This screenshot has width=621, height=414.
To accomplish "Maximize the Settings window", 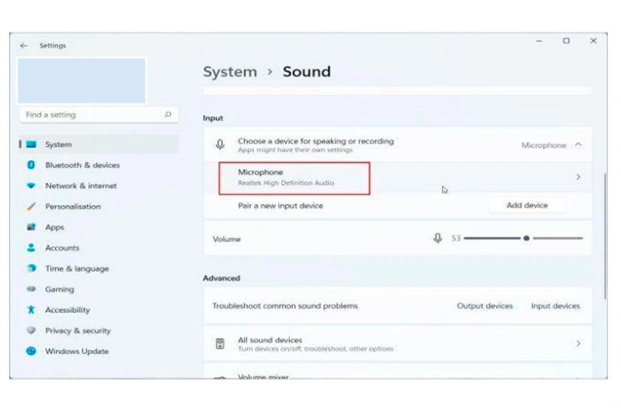I will (x=567, y=41).
